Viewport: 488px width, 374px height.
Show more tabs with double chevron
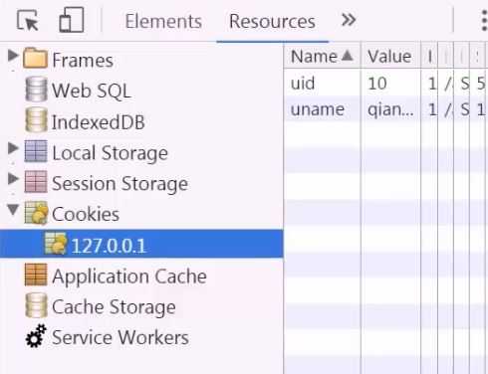tap(349, 20)
